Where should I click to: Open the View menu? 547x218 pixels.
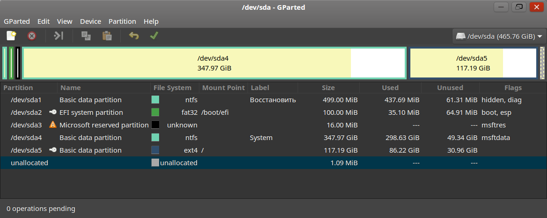pyautogui.click(x=65, y=21)
